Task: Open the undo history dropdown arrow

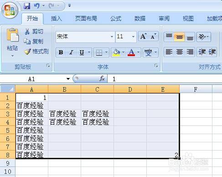Action: [x=43, y=6]
